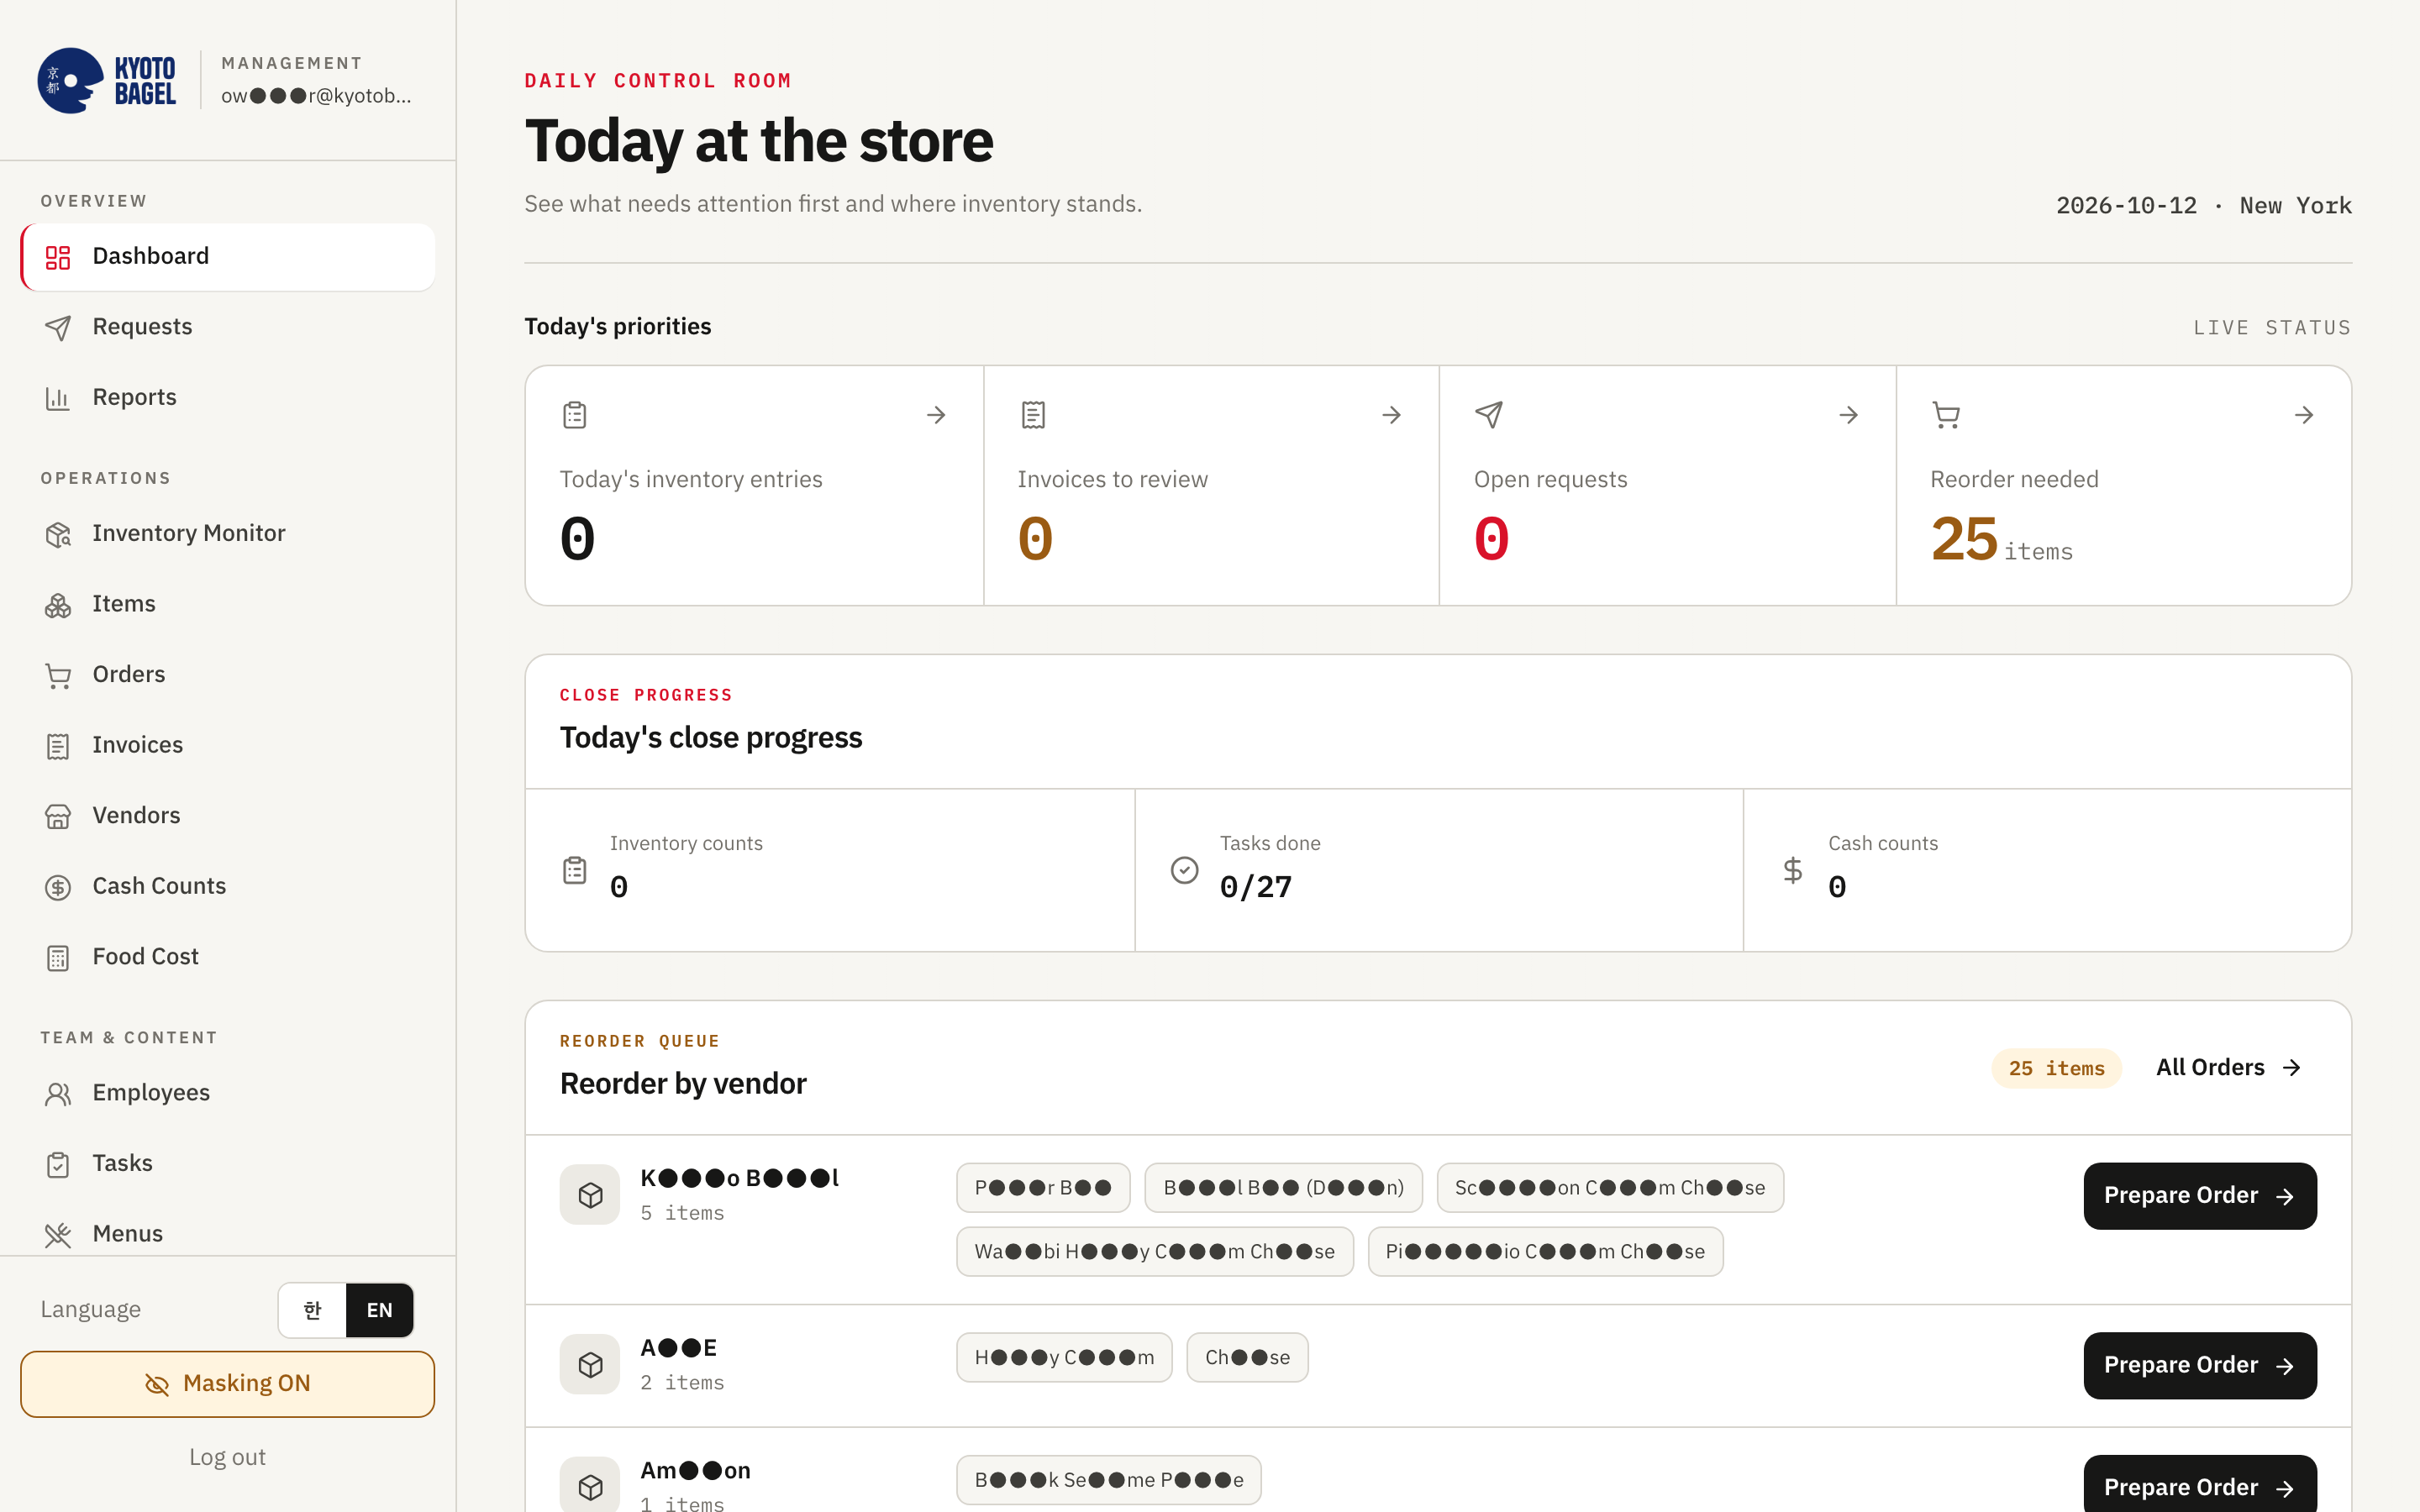Click the Kyoto Bagel logo
Viewport: 2420px width, 1512px height.
(107, 80)
